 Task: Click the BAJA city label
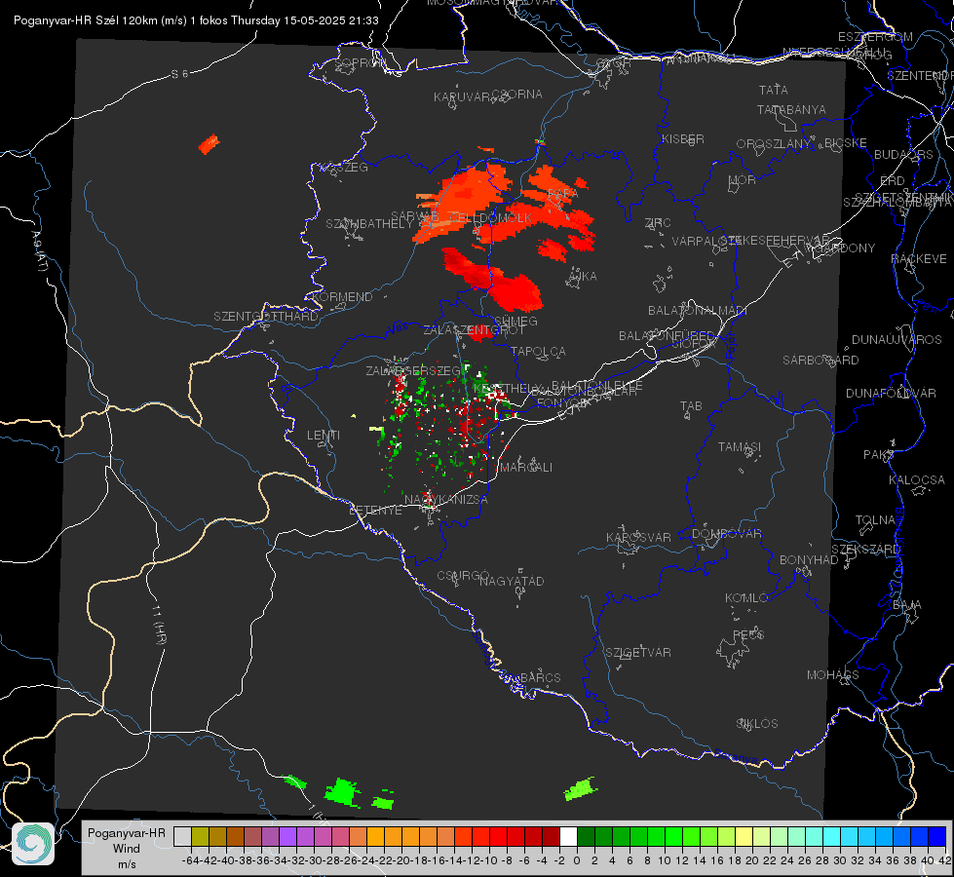[907, 605]
